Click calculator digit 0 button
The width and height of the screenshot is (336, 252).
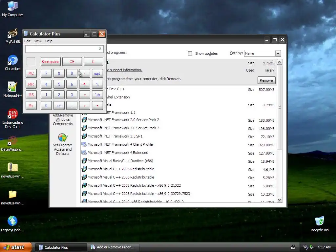46,105
